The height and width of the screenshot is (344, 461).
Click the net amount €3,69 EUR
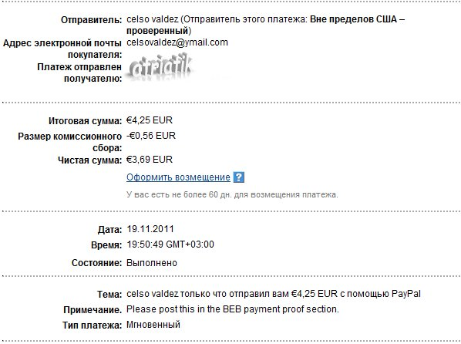(x=150, y=160)
